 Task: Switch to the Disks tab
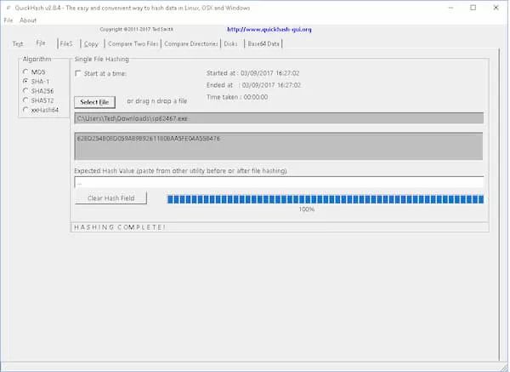231,43
